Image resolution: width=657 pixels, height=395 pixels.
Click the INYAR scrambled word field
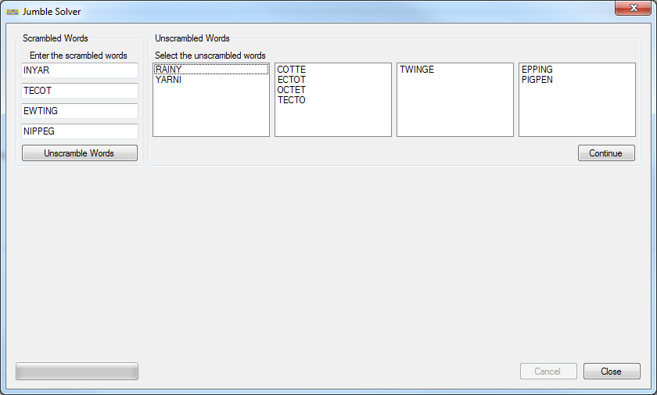[x=80, y=70]
